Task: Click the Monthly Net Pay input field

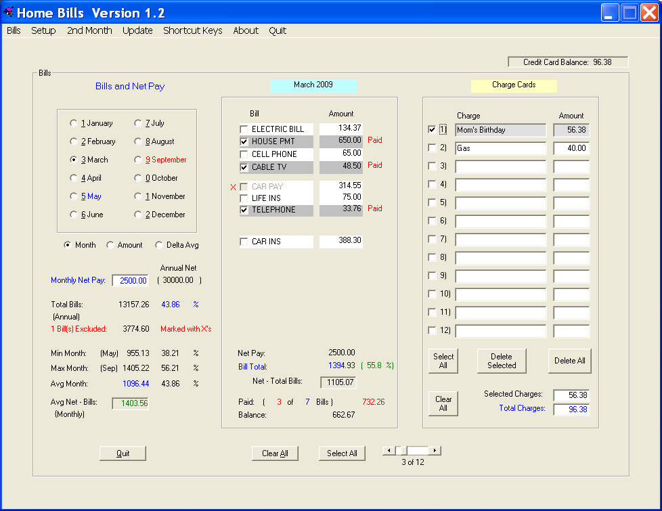Action: (x=130, y=281)
